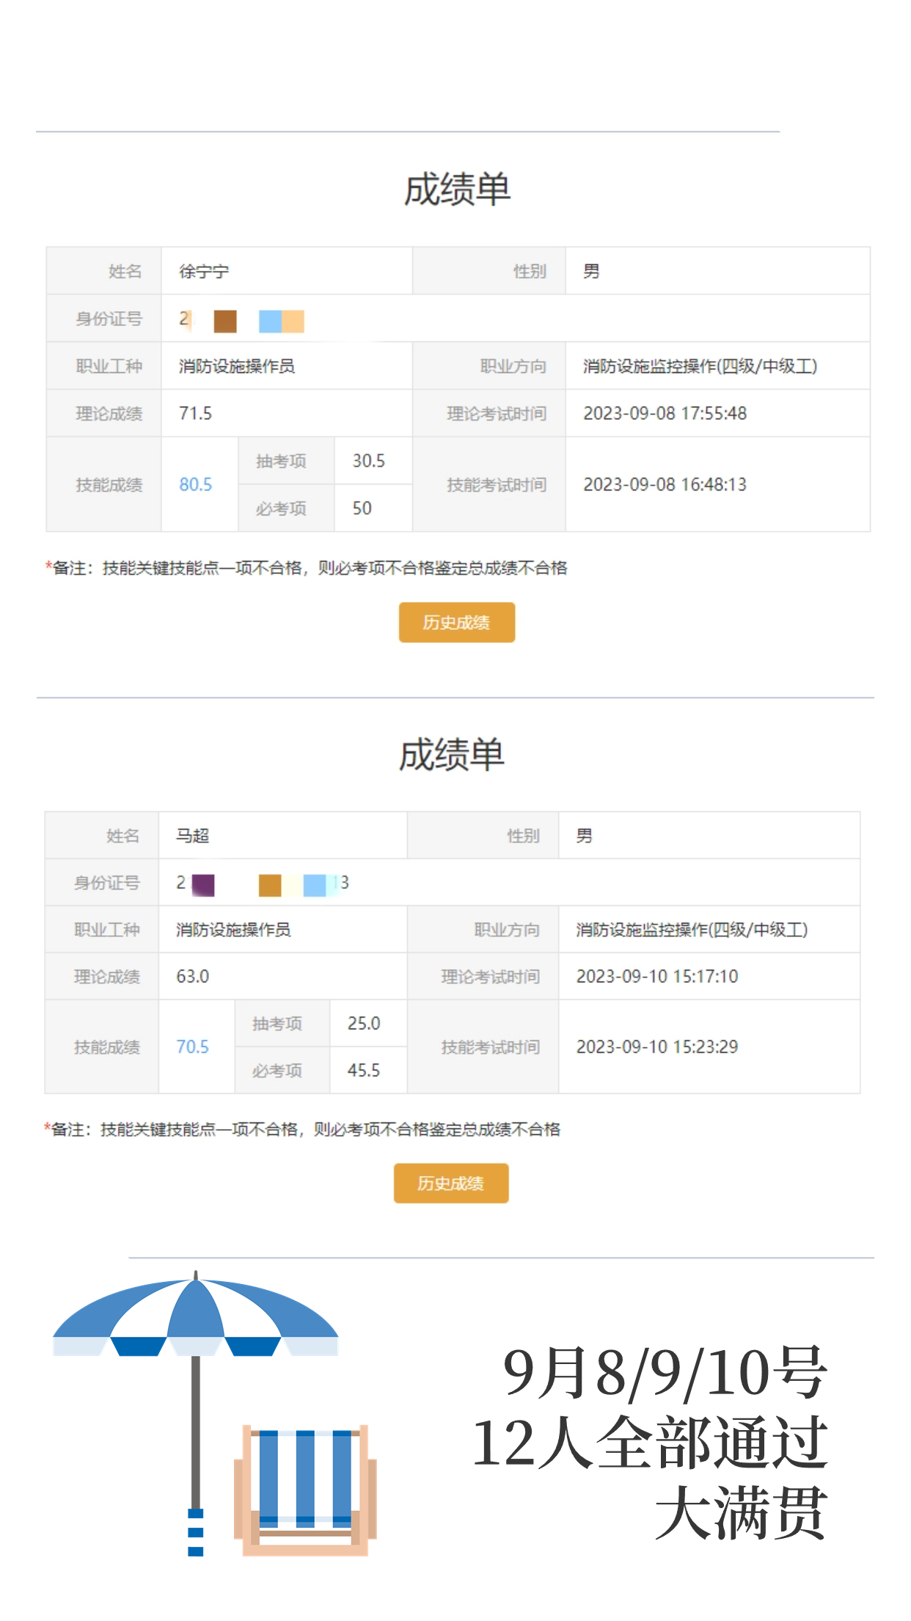Click the striped beach chair illustration
Image resolution: width=911 pixels, height=1621 pixels.
pos(305,1490)
